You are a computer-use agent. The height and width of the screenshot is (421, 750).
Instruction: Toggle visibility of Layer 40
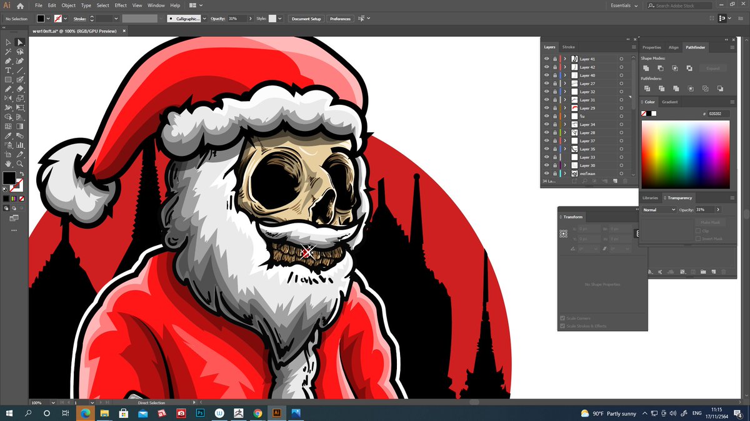coord(547,75)
